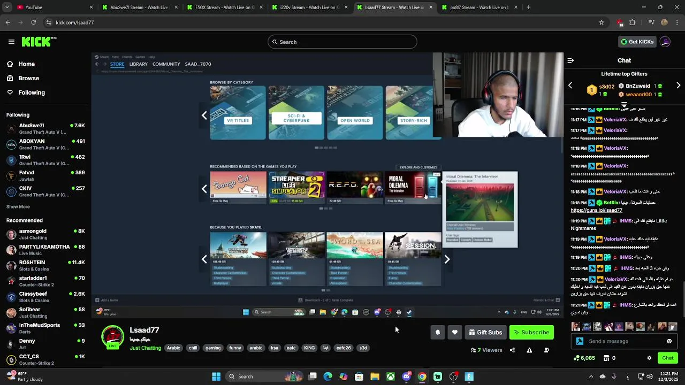Select the eafc26 tag
This screenshot has height=385, width=685.
tap(344, 348)
